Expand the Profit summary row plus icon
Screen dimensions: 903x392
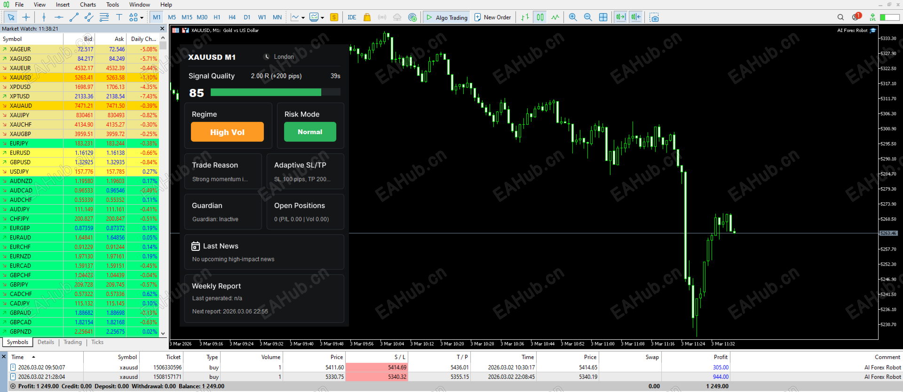(x=13, y=386)
